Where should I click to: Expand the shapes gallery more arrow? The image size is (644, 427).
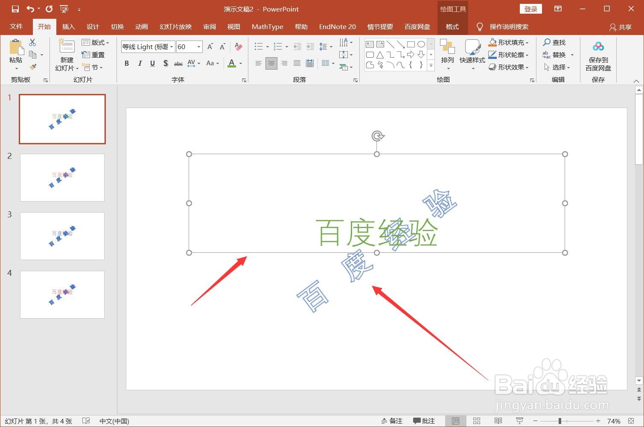click(431, 66)
